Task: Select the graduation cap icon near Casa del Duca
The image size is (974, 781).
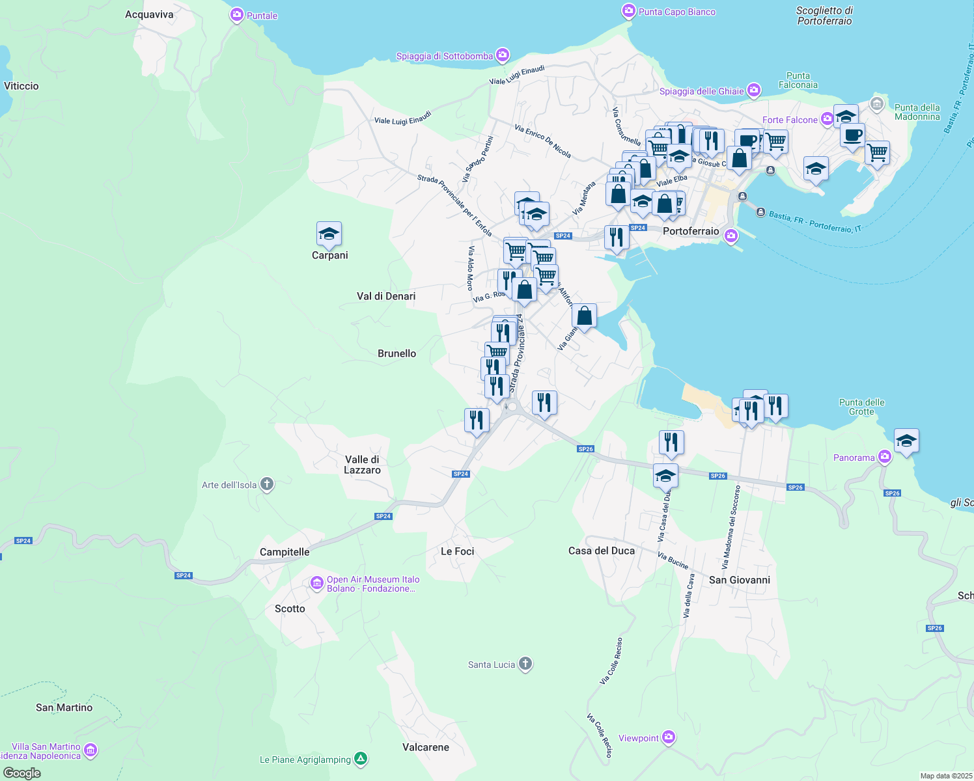Action: (665, 474)
